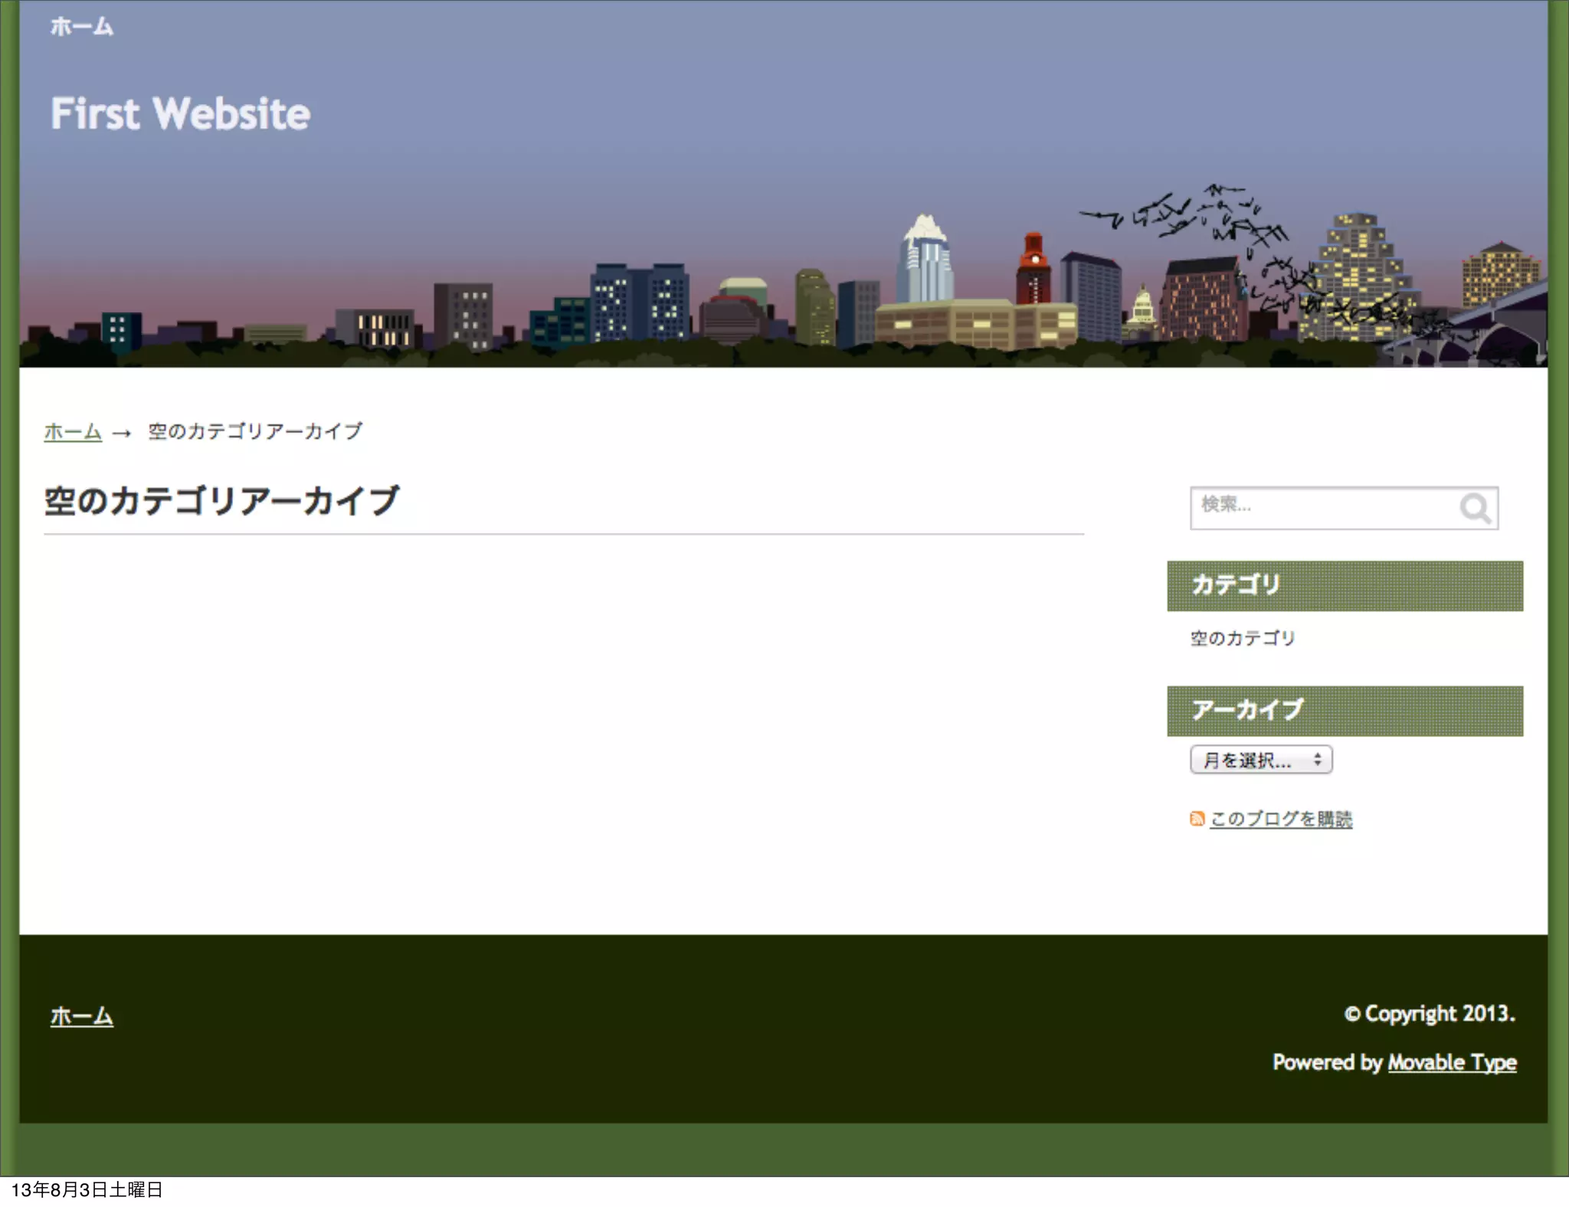The height and width of the screenshot is (1207, 1569).
Task: Click the 空のカテゴリアーカイブ page heading
Action: pyautogui.click(x=222, y=502)
